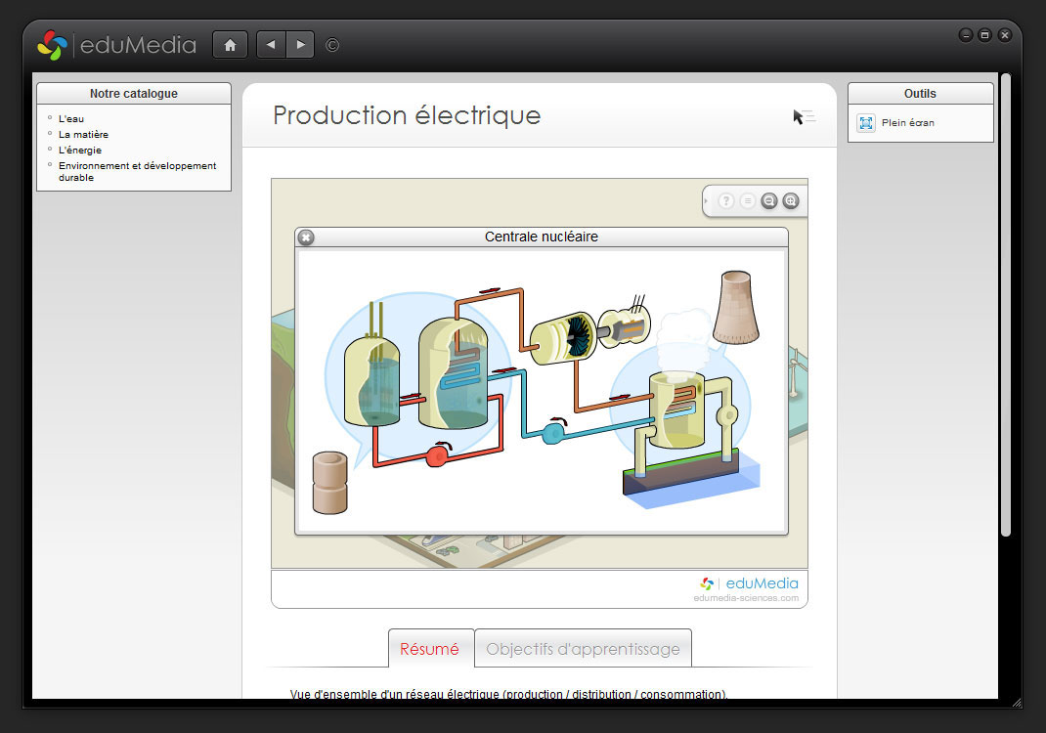
Task: Open the L'eau catalogue entry
Action: [x=71, y=119]
